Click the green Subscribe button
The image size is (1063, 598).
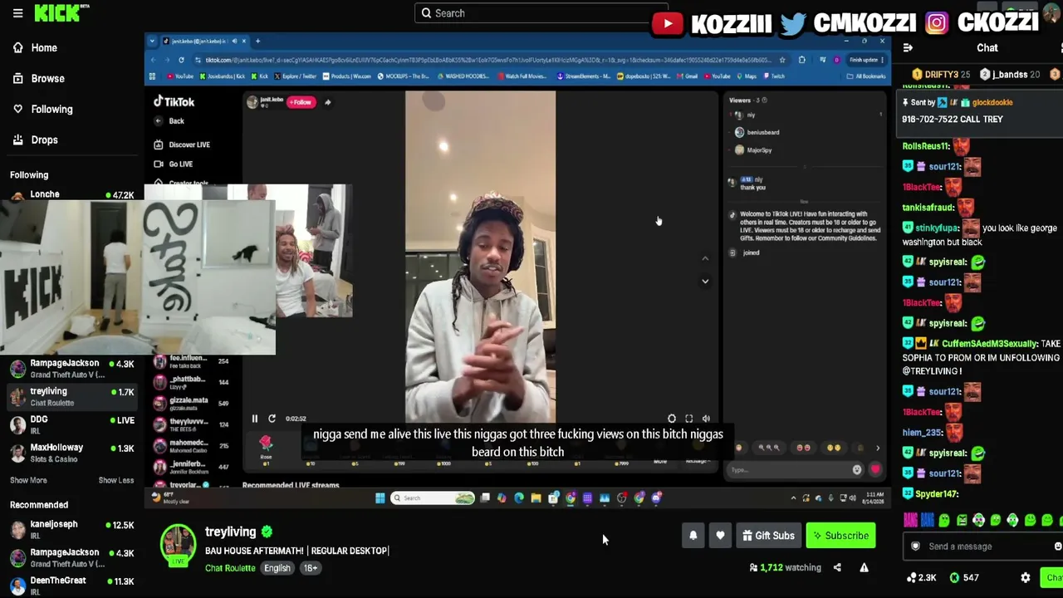coord(840,536)
